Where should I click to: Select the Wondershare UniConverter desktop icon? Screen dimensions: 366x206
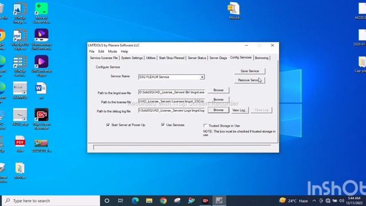point(41,40)
